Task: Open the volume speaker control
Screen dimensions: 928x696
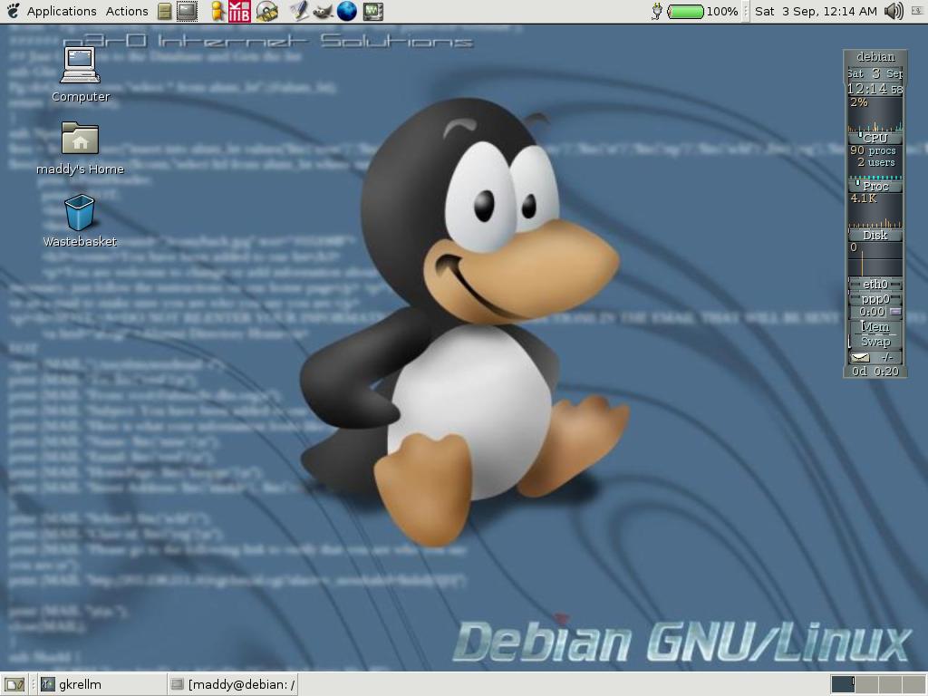Action: [x=893, y=11]
